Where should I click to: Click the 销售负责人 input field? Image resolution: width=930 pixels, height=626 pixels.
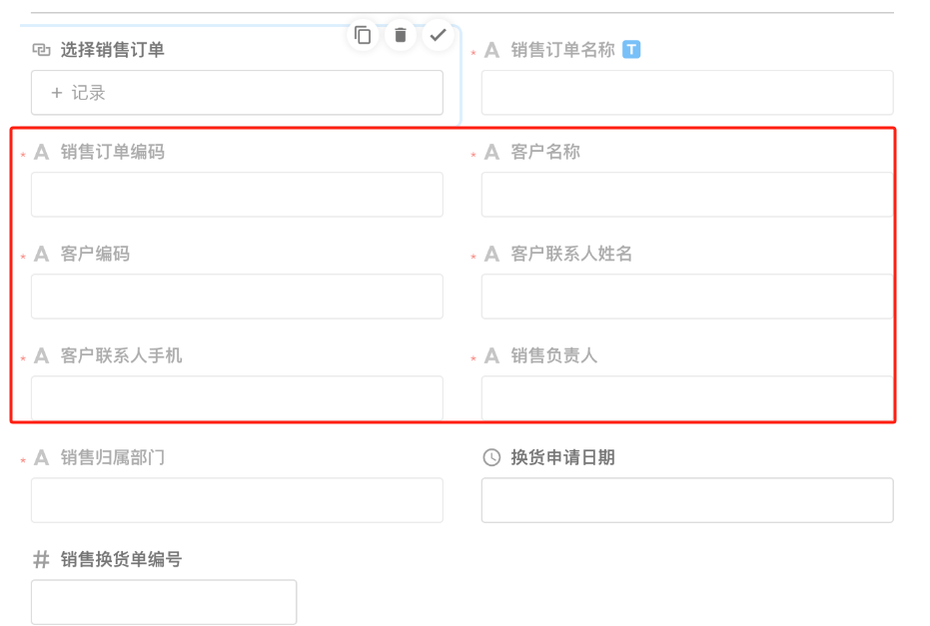(687, 398)
